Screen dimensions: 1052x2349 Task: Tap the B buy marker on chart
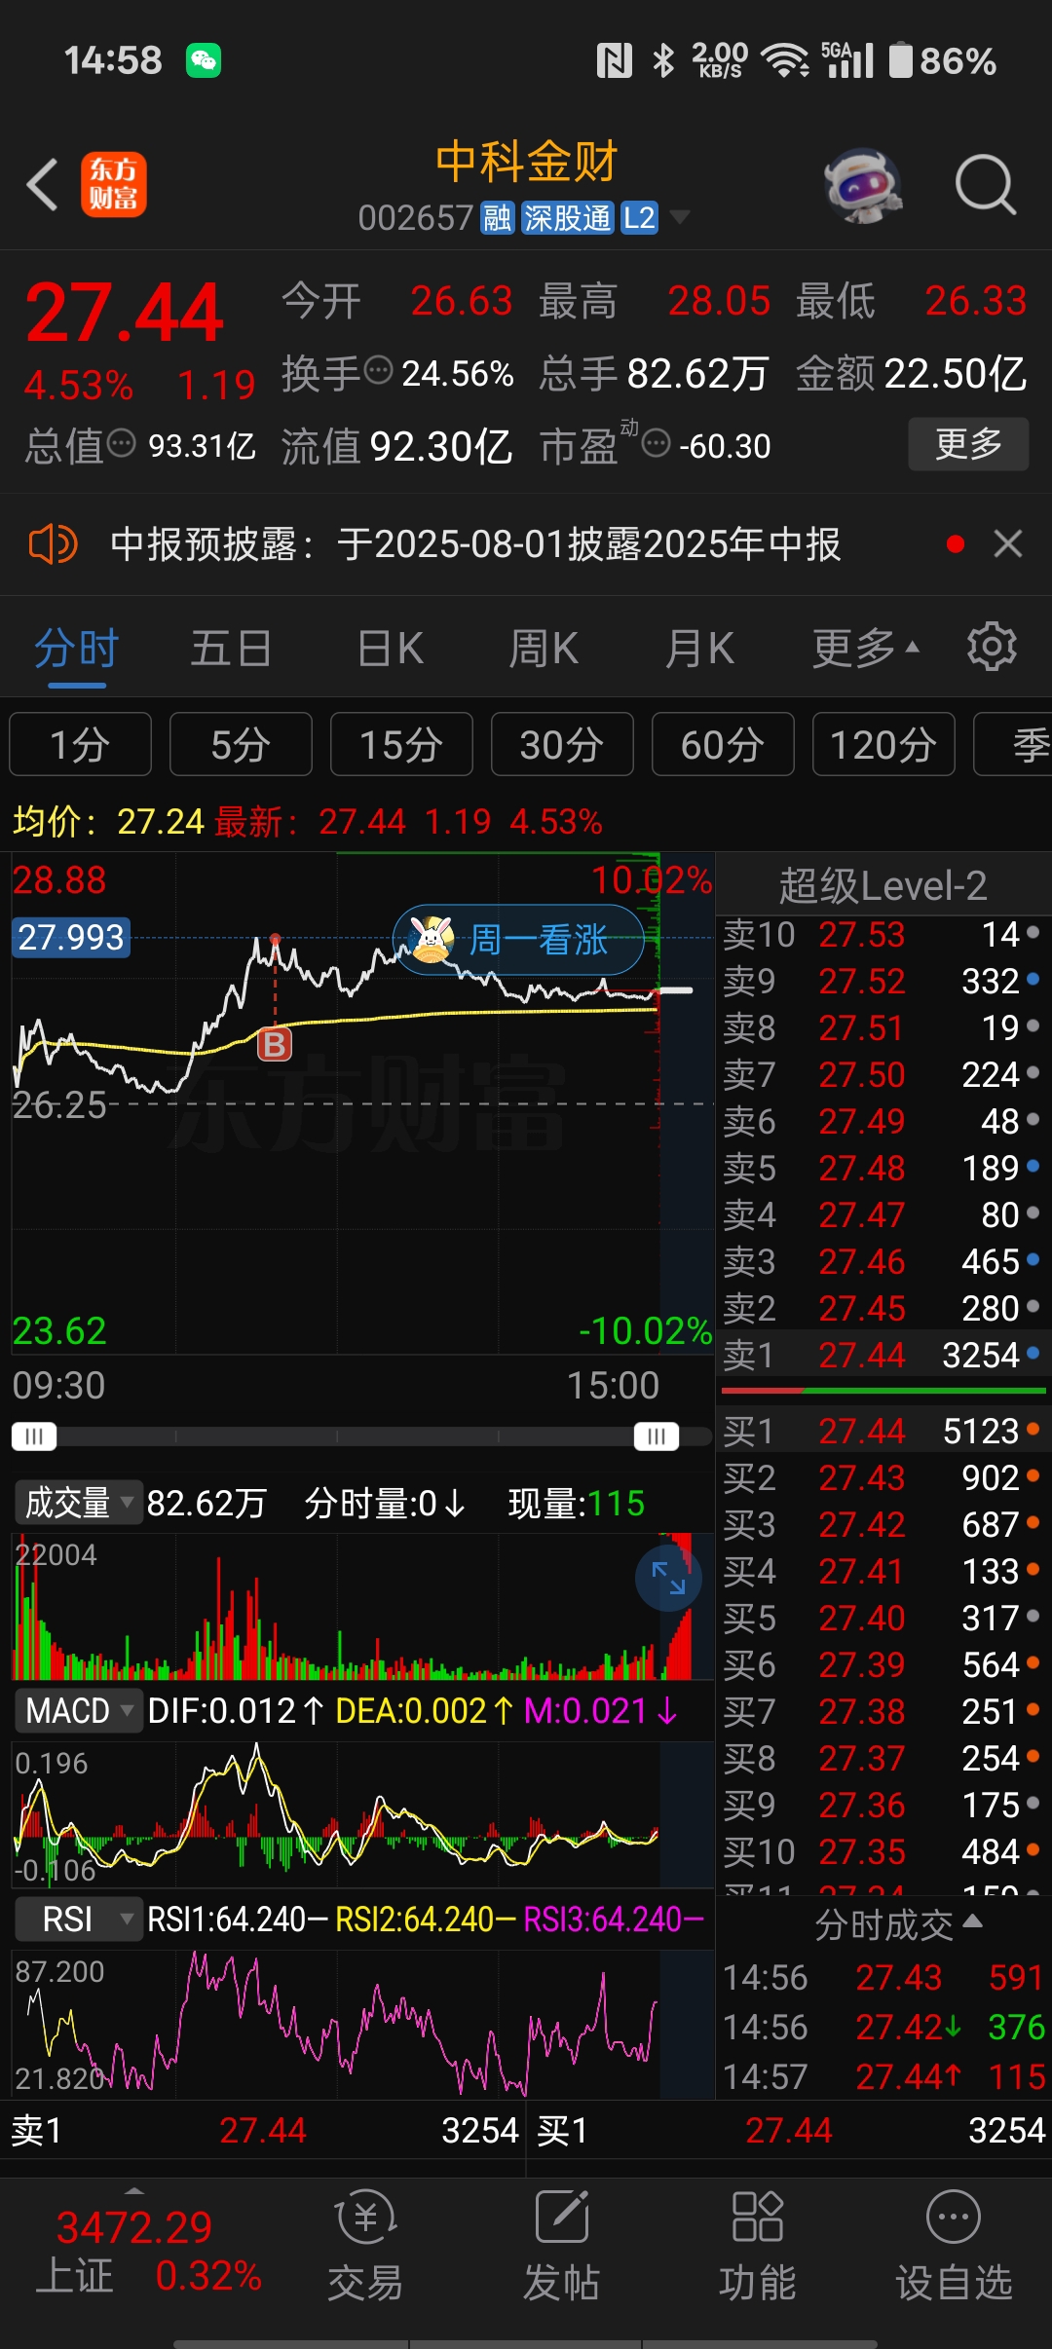[x=275, y=1044]
